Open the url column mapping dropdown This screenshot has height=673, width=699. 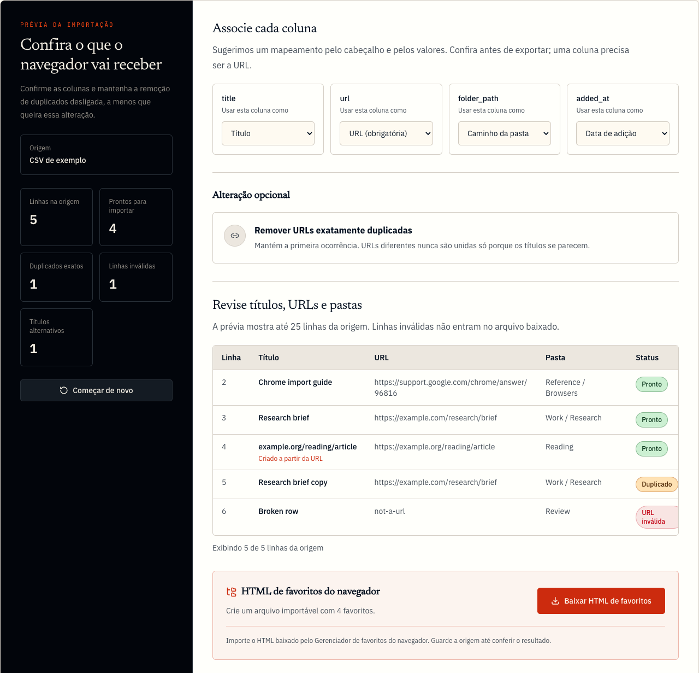pos(386,133)
